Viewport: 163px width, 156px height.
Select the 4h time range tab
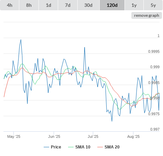(10, 5)
